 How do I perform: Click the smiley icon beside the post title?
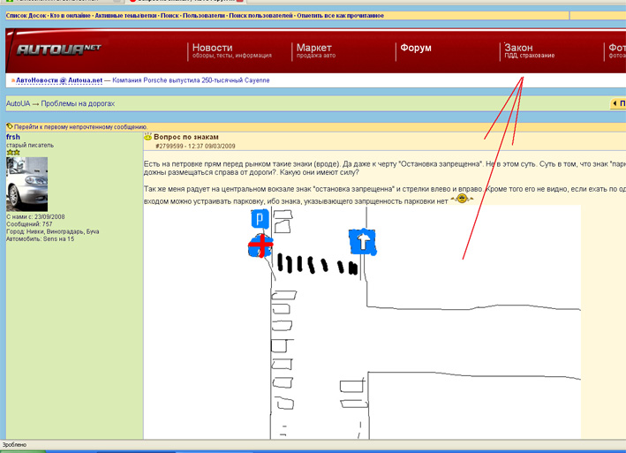[x=148, y=137]
